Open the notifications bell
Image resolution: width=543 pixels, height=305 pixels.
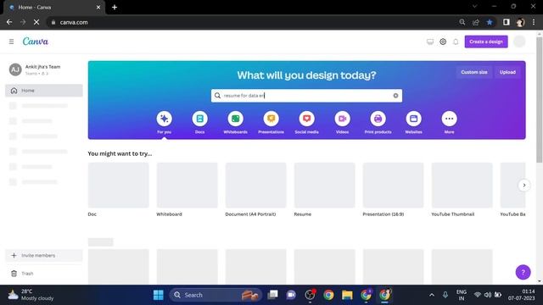[456, 42]
